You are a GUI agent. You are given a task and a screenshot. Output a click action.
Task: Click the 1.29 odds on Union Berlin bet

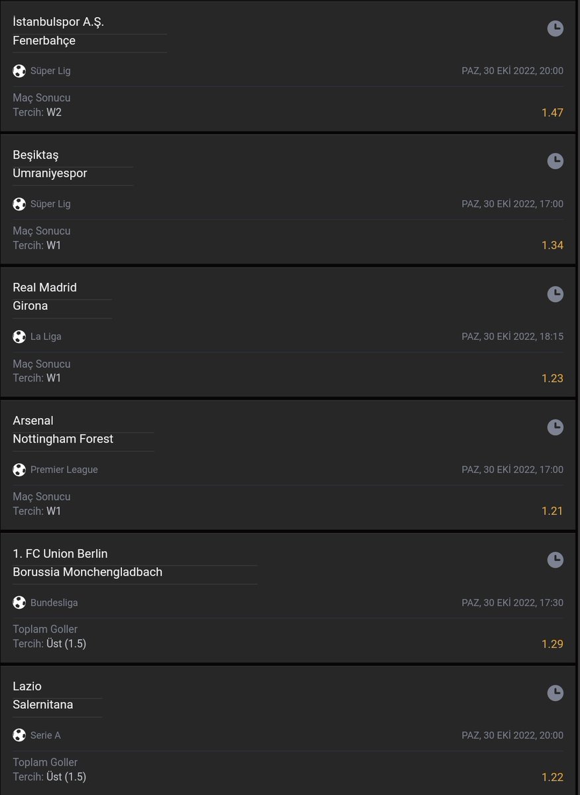tap(552, 644)
